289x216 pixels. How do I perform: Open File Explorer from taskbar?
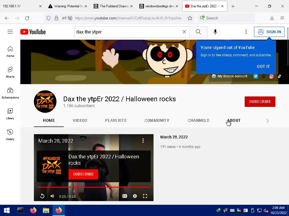point(46,210)
